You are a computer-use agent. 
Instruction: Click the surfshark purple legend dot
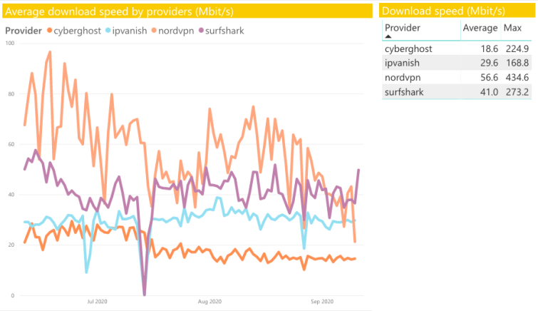[x=201, y=31]
